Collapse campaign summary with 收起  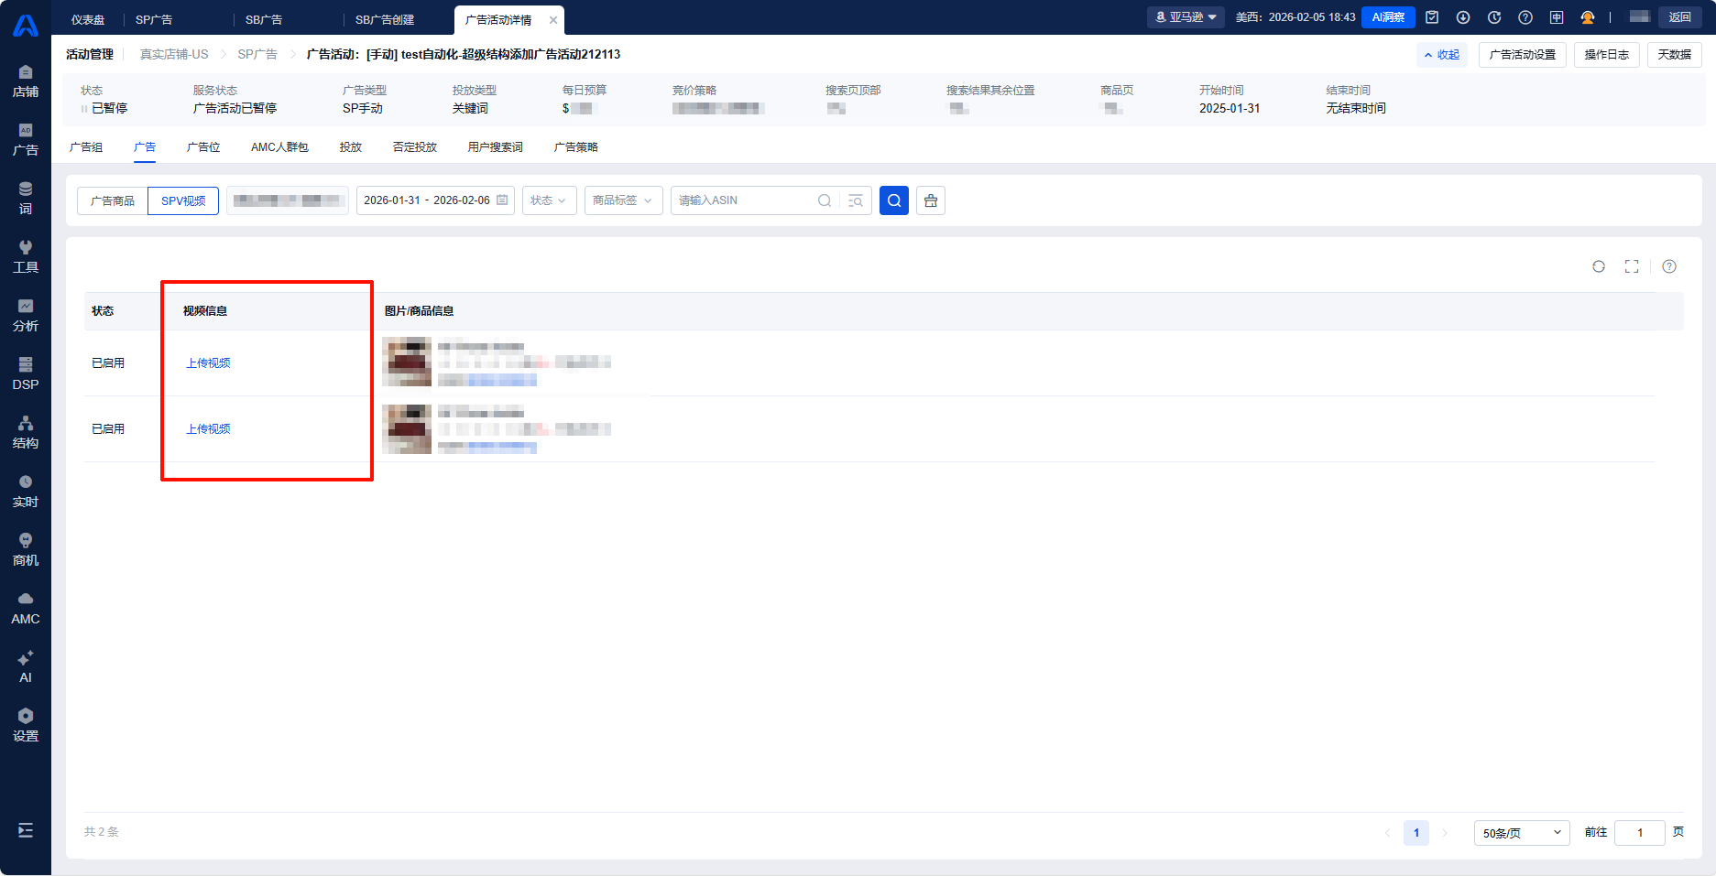point(1442,55)
